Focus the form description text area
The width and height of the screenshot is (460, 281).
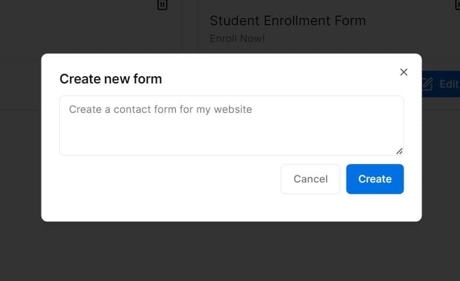pyautogui.click(x=231, y=132)
